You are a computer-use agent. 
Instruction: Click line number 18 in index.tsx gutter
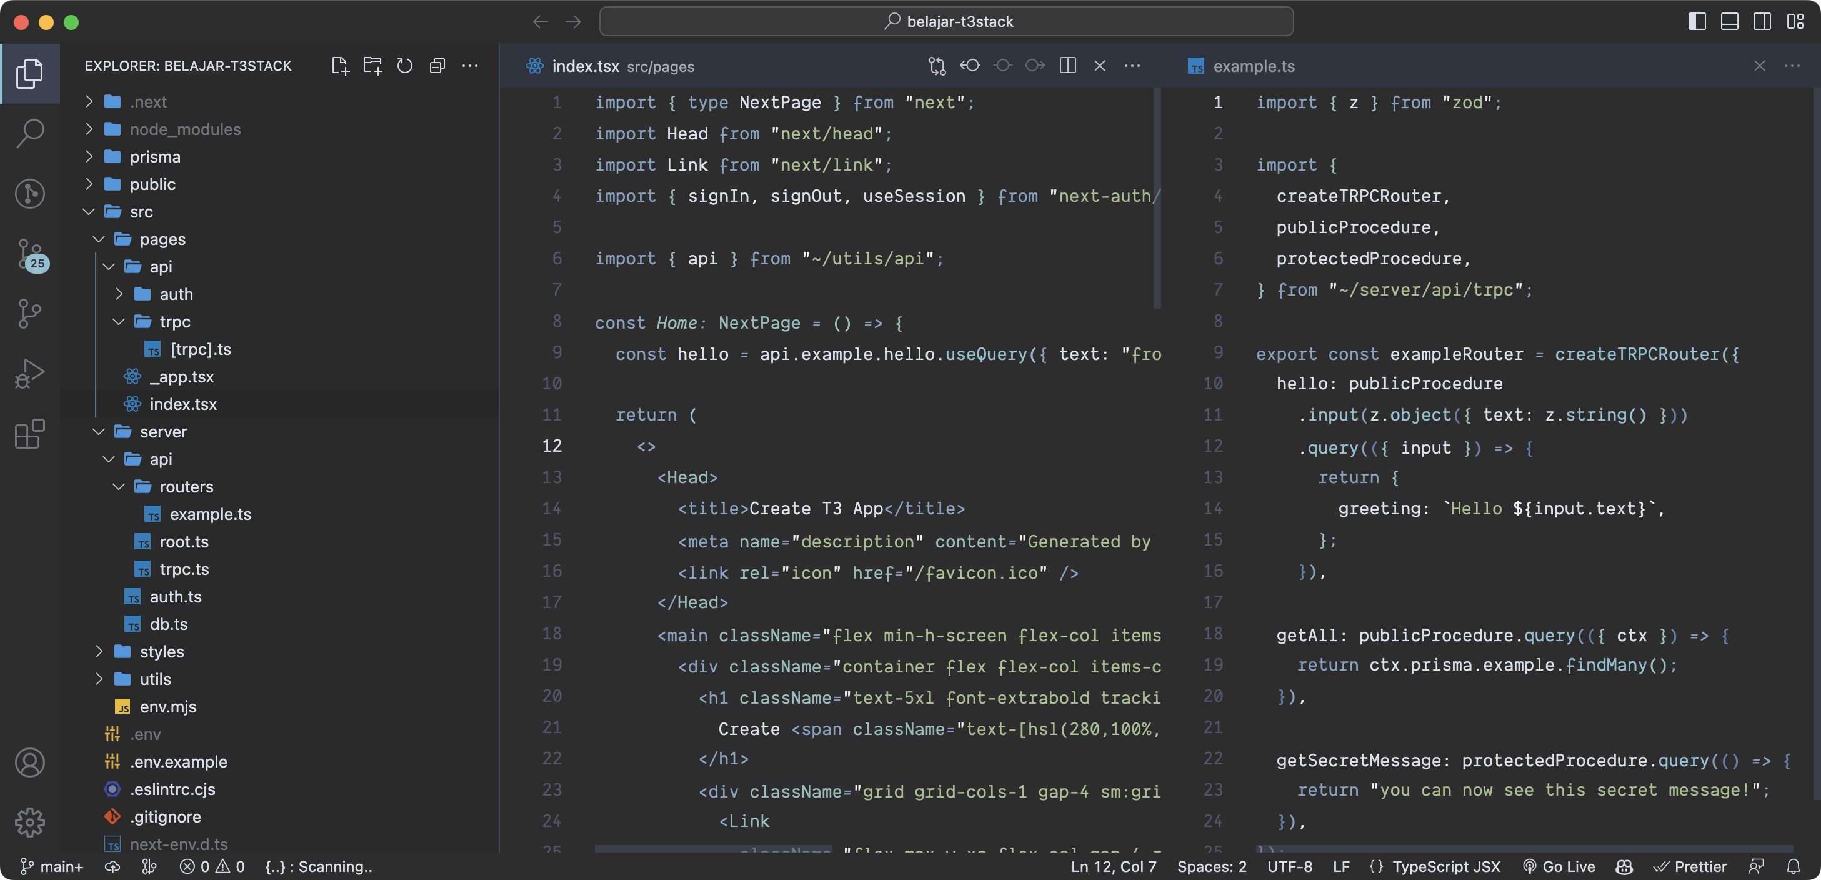[x=552, y=634]
